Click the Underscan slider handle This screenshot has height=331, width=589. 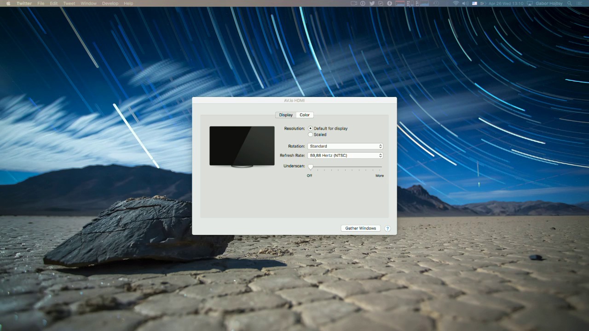point(311,167)
